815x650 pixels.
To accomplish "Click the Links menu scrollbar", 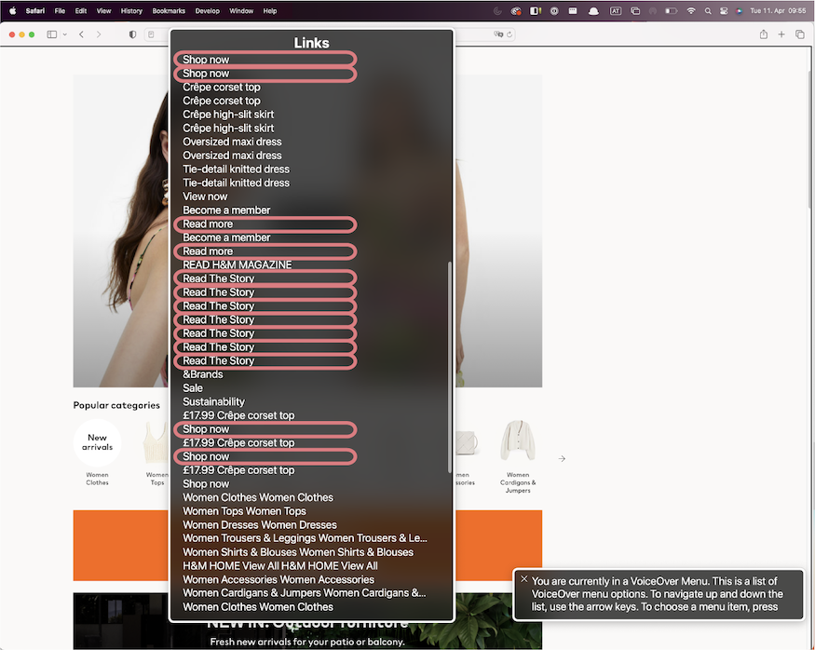I will [x=450, y=367].
